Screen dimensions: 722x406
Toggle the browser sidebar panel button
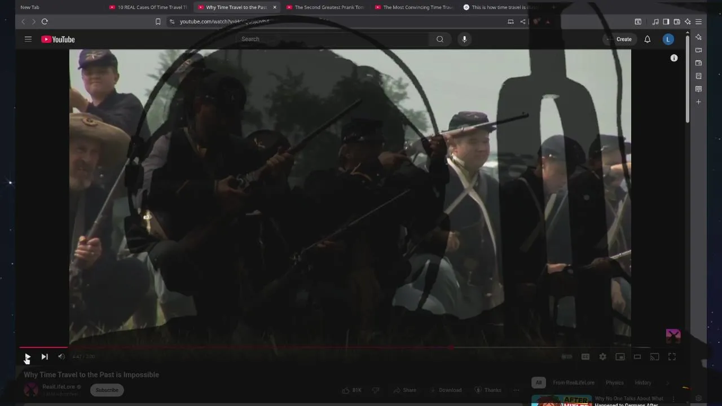pyautogui.click(x=666, y=21)
